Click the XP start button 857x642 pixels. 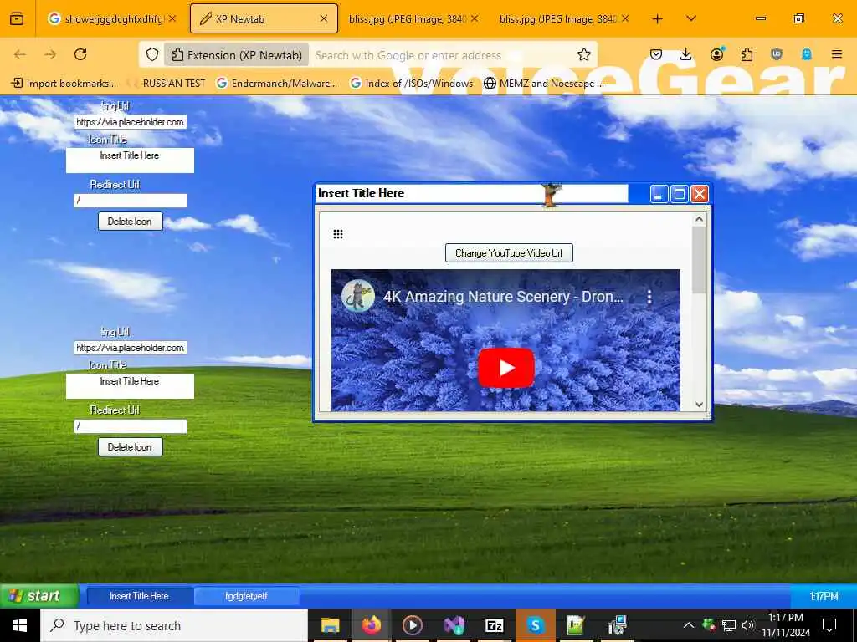tap(39, 595)
